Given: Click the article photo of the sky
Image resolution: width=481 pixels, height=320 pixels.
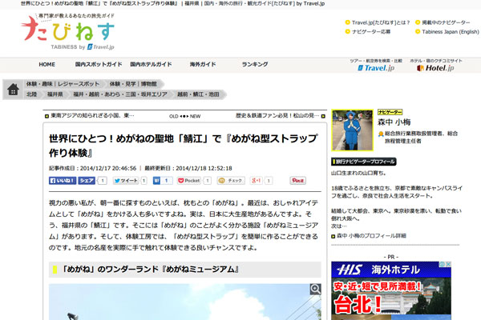Looking at the screenshot, I should coord(184,302).
